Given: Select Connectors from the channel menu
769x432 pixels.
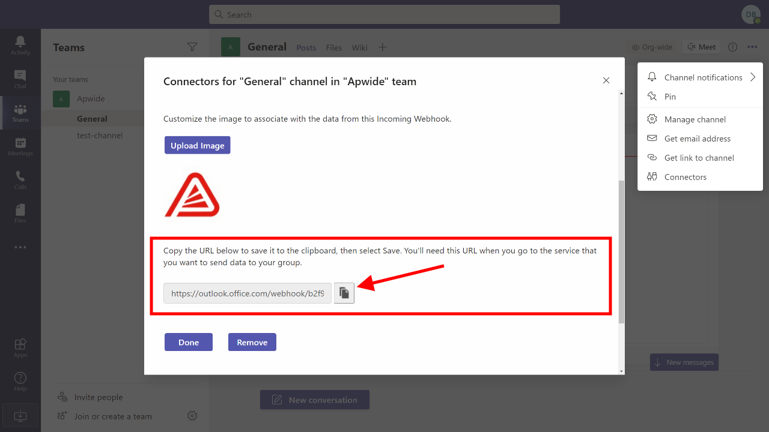Looking at the screenshot, I should (685, 177).
